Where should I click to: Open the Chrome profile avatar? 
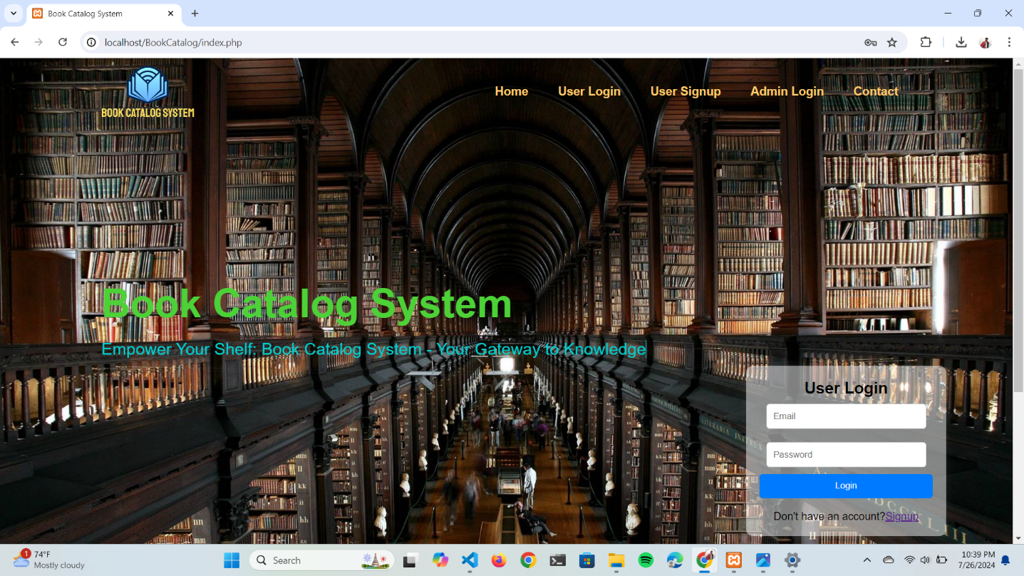[x=986, y=42]
